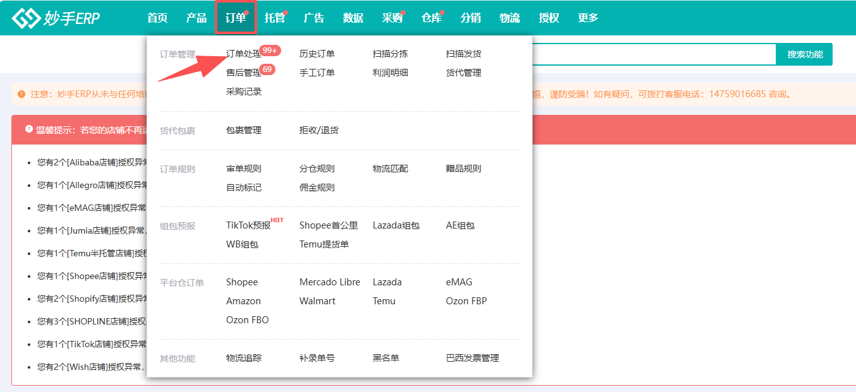Open the 广告 nav menu
856x392 pixels.
(314, 18)
